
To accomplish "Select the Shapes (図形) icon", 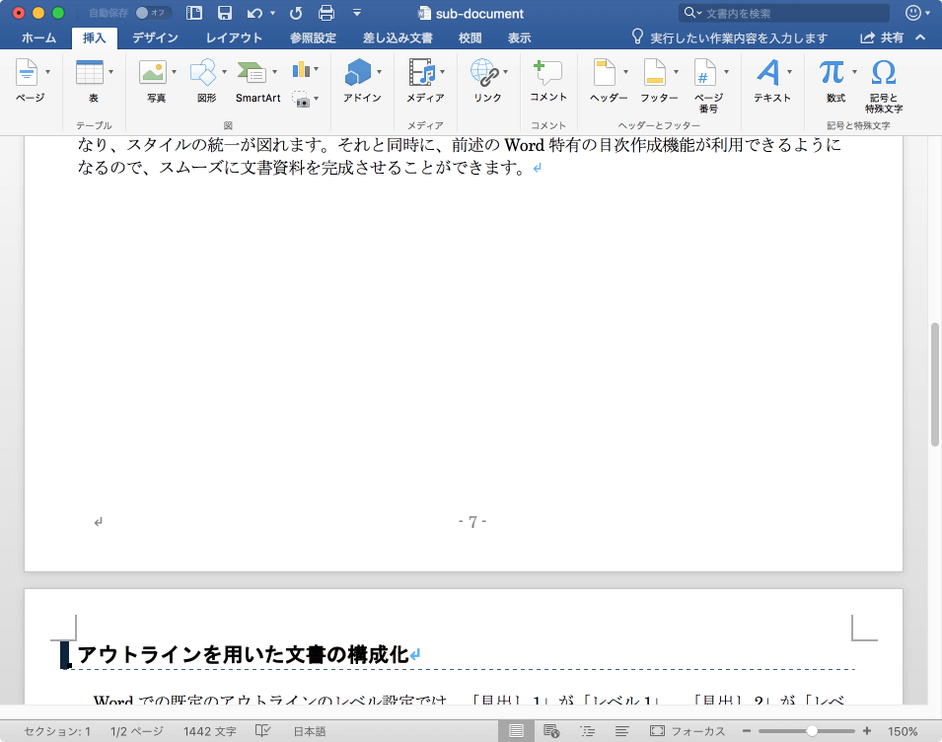I will tap(203, 73).
